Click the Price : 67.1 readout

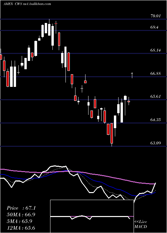21,208
